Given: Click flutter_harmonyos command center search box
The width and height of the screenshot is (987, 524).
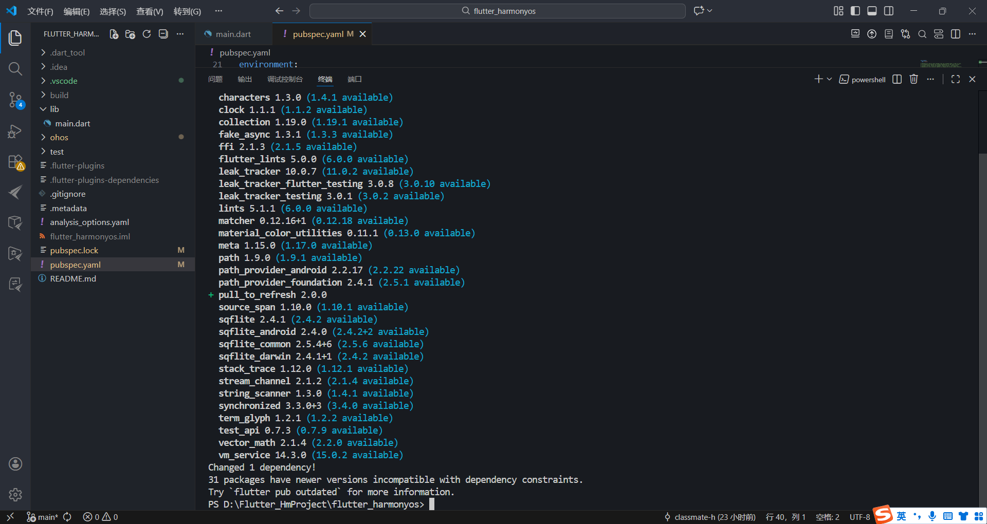Looking at the screenshot, I should 497,11.
